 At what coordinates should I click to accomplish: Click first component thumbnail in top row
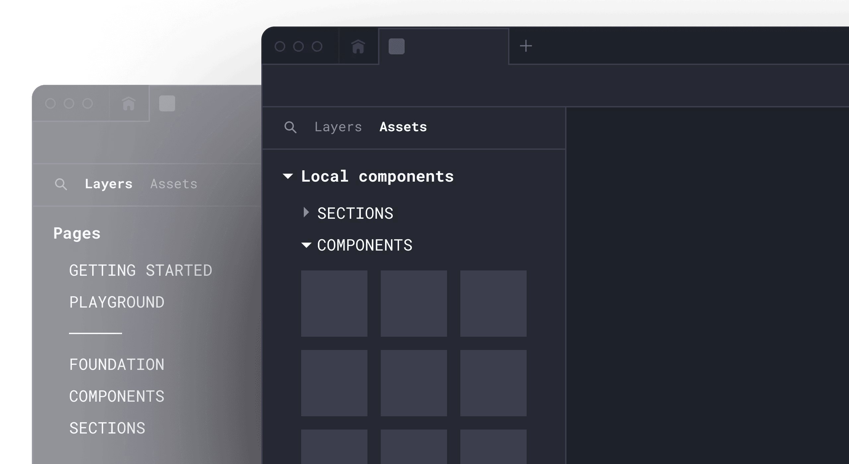click(x=334, y=304)
